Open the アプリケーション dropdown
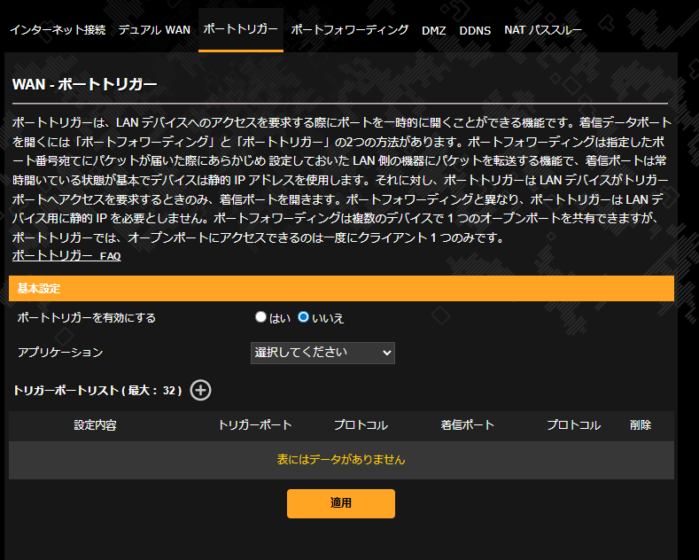Screen dimensions: 699x560 click(322, 353)
